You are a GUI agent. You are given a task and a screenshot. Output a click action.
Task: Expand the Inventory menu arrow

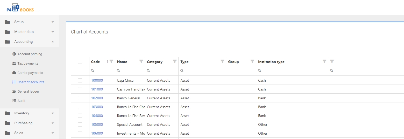point(53,113)
